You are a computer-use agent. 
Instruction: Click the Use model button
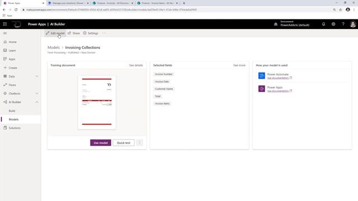click(x=101, y=143)
